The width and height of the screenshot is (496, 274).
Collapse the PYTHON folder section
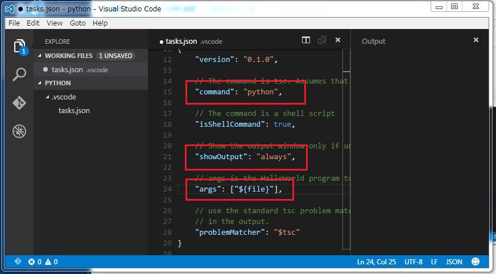[40, 83]
